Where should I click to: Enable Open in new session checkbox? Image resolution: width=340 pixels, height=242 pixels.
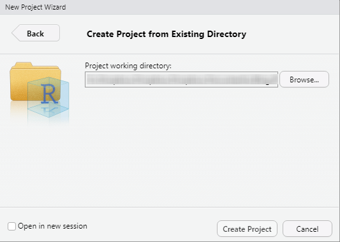[x=11, y=226]
